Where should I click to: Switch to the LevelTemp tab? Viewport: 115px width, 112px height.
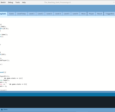21,14
